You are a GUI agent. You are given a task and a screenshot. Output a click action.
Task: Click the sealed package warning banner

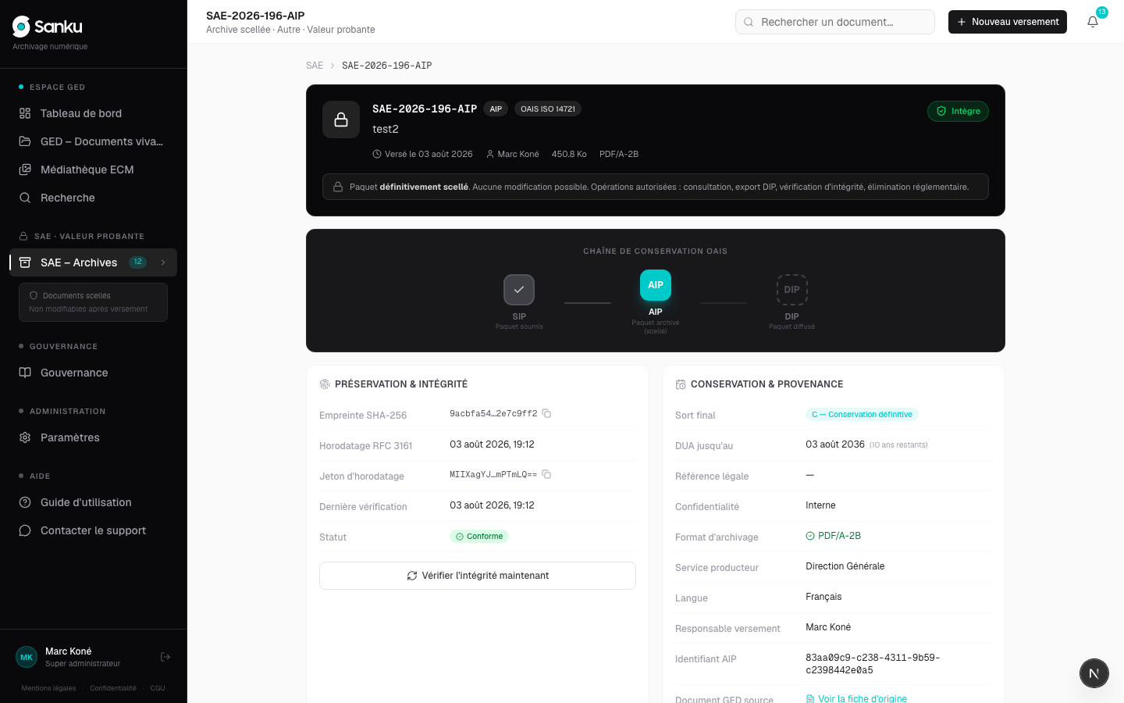click(656, 187)
